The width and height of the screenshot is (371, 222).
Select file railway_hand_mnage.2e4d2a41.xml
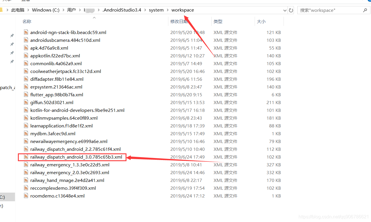(x=67, y=180)
